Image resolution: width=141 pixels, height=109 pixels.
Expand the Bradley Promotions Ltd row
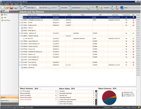pyautogui.click(x=20, y=17)
